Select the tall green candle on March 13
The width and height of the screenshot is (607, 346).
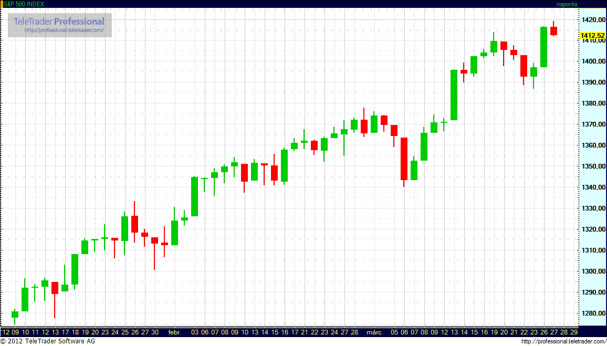(454, 95)
